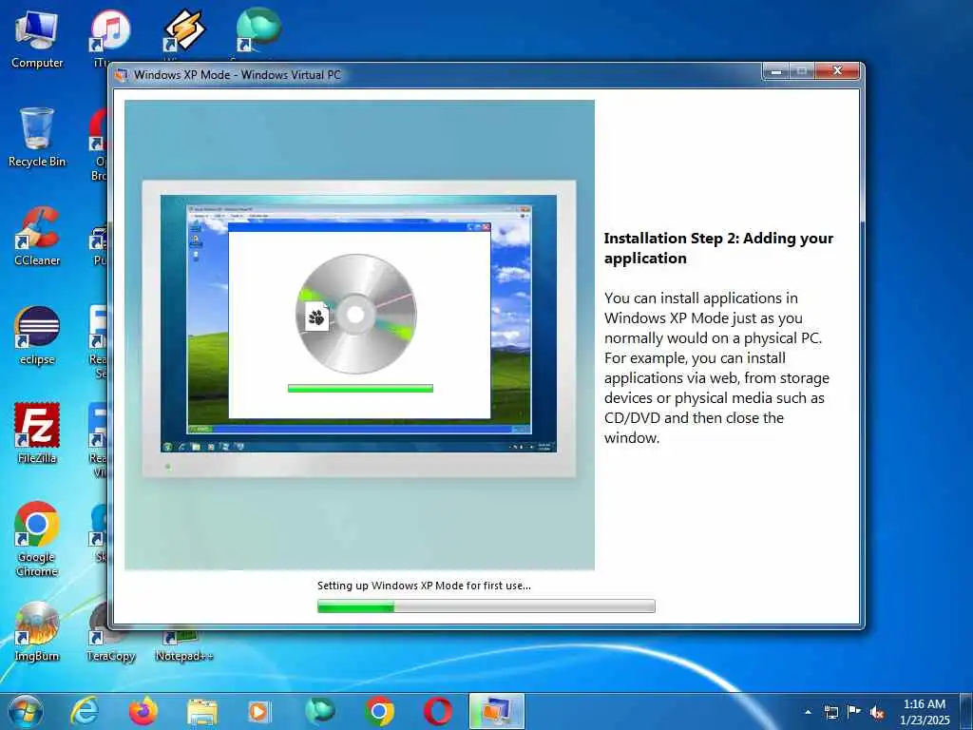The height and width of the screenshot is (730, 973).
Task: Open Windows Explorer from the taskbar
Action: point(202,712)
